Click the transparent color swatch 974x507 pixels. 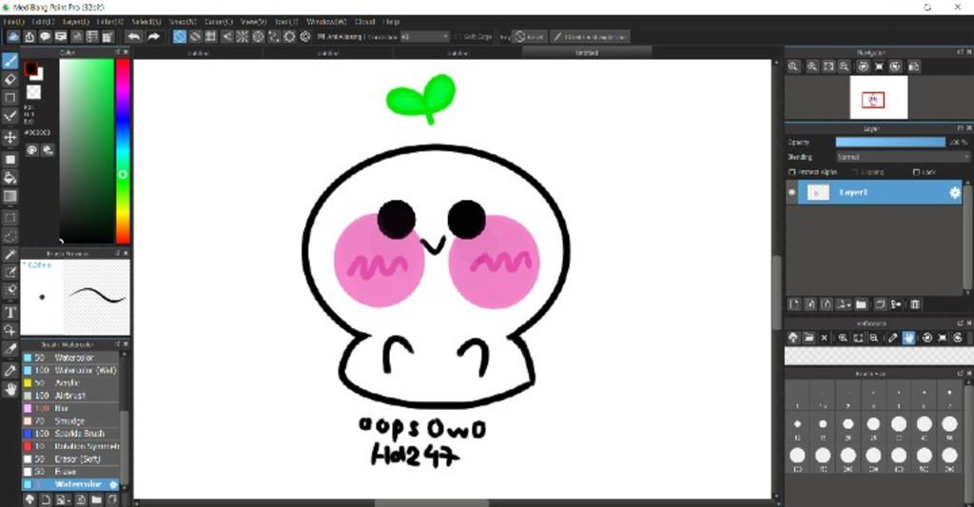click(33, 92)
